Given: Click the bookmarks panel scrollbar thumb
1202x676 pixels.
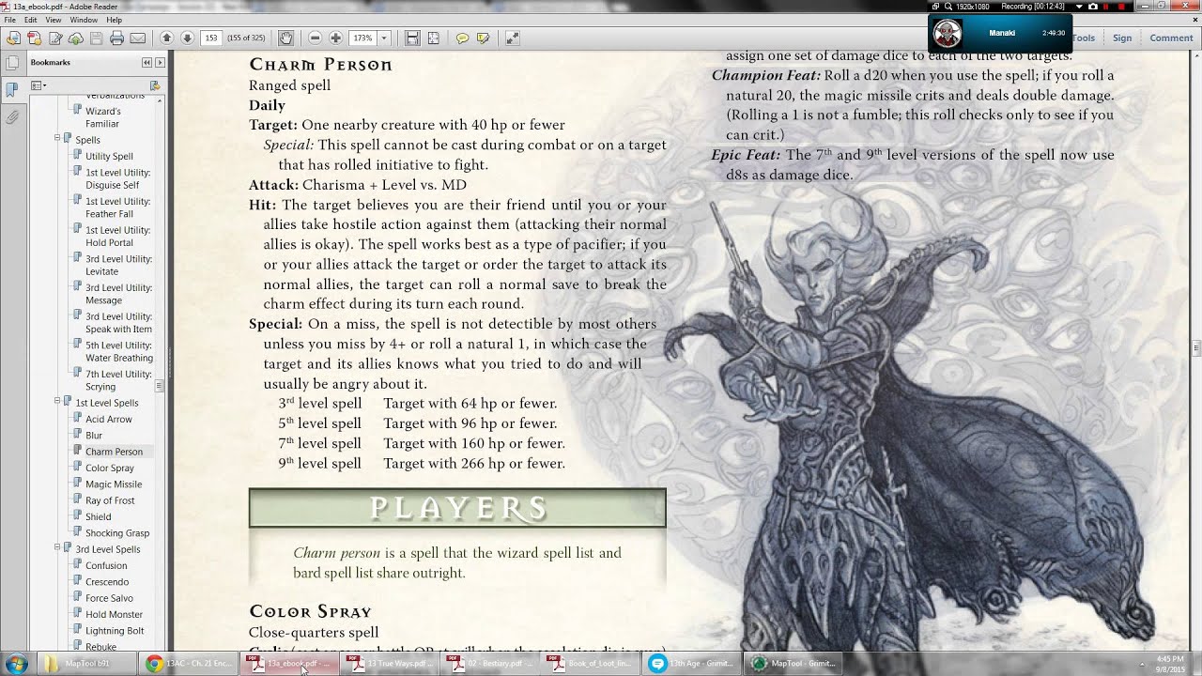Looking at the screenshot, I should coord(160,385).
